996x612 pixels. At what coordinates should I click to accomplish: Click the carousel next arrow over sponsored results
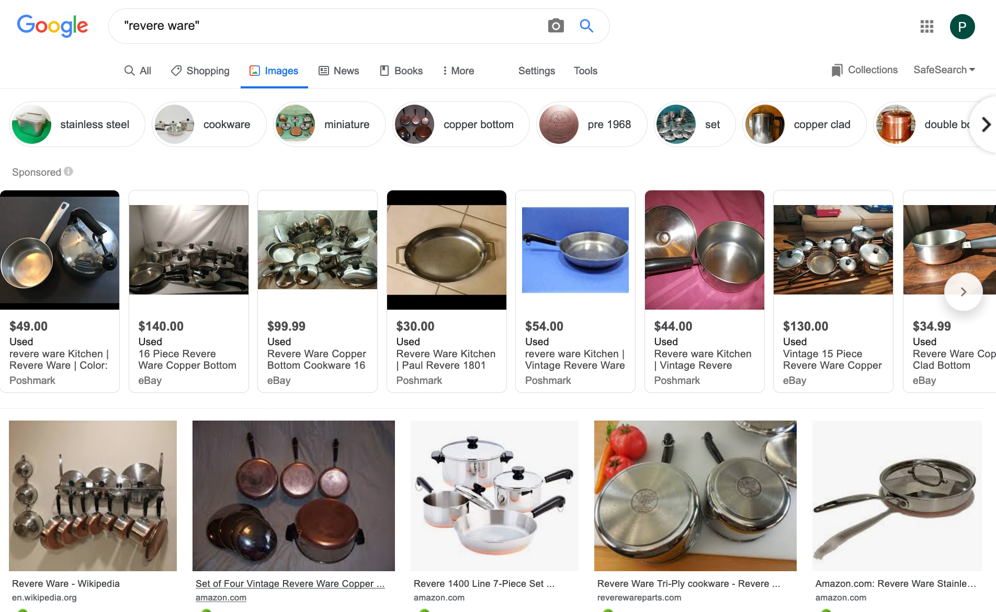[x=963, y=291]
